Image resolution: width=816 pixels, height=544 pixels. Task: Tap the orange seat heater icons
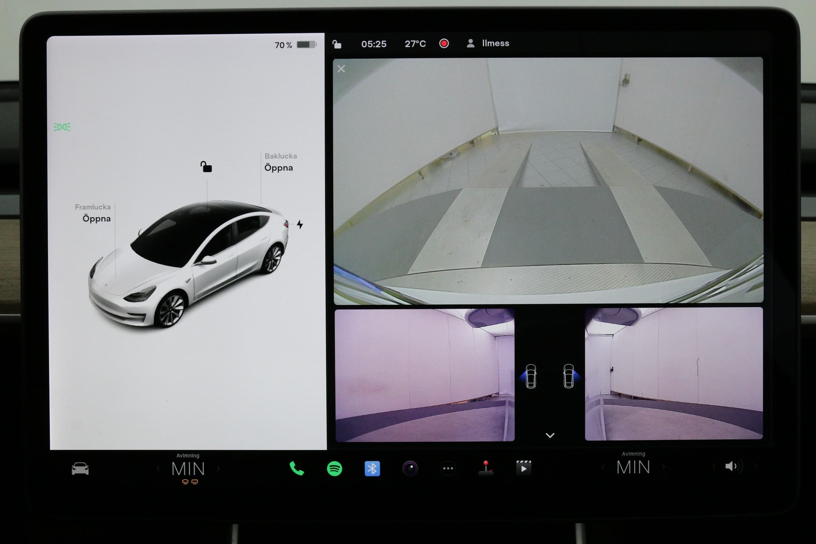[x=190, y=482]
